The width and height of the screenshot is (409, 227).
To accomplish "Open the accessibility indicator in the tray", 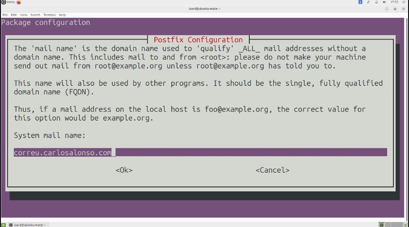I will [360, 2].
